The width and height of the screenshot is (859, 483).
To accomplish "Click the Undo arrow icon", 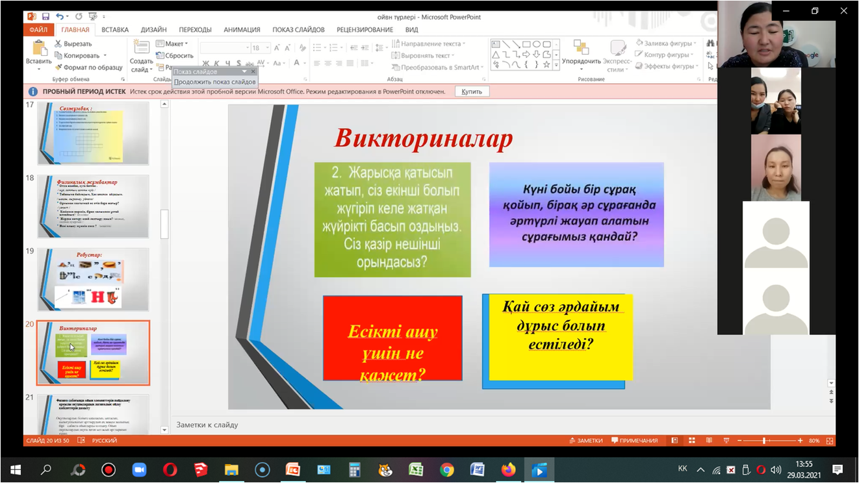I will click(60, 16).
